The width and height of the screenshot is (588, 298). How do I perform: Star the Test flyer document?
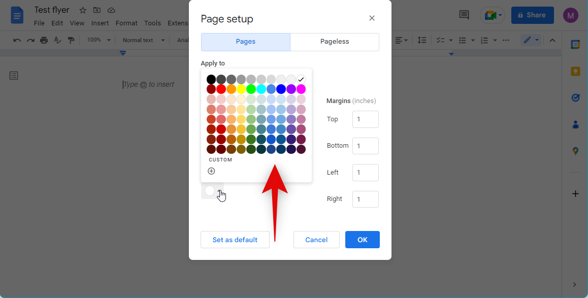pos(83,10)
